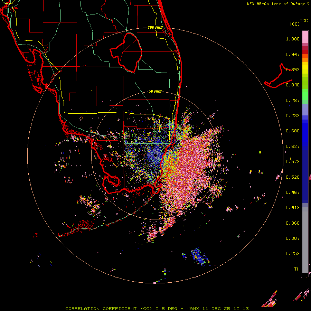Click the 0.467 legend value
311x311 pixels.
coord(293,192)
